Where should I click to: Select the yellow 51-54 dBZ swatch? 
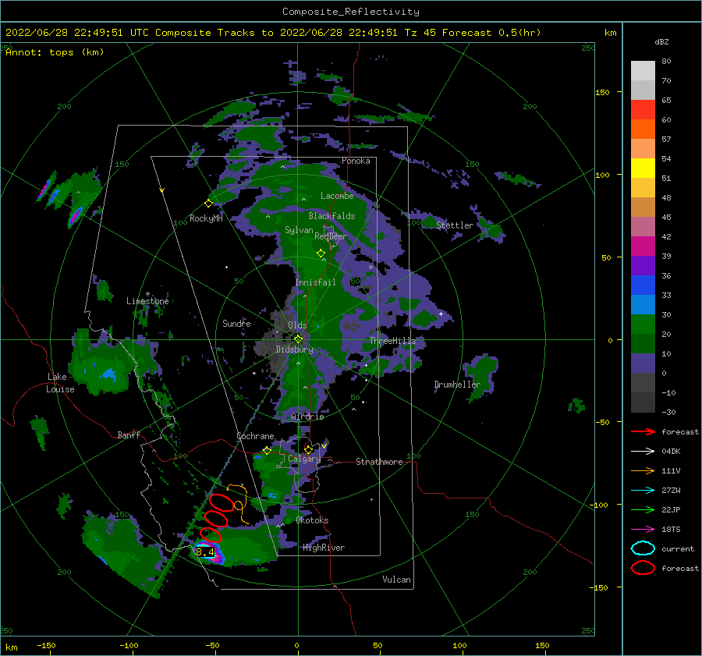point(643,168)
